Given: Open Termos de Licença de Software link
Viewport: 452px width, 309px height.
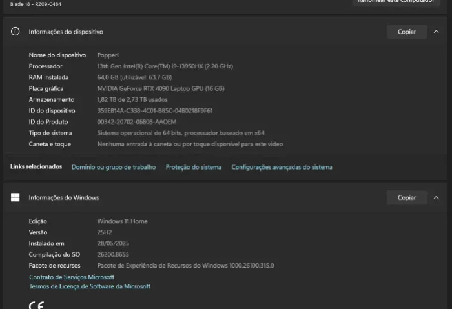Looking at the screenshot, I should 90,286.
